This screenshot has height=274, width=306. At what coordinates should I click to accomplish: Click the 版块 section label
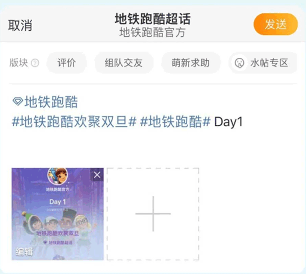19,63
